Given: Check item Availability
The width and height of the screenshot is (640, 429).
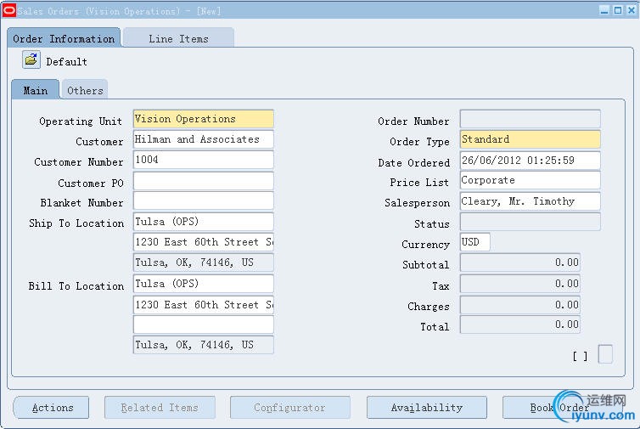Looking at the screenshot, I should [x=427, y=408].
